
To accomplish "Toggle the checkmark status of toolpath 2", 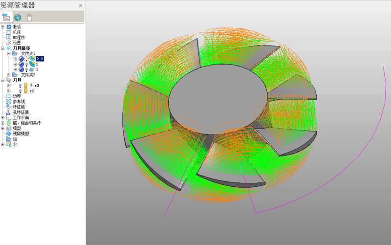I will tap(21, 64).
